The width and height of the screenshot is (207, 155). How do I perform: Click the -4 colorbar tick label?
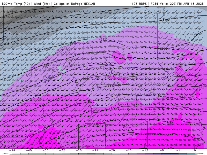pos(178,150)
